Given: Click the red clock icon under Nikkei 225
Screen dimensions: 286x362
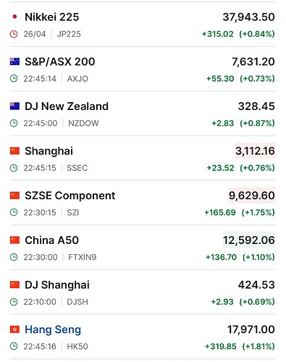Looking at the screenshot, I should point(14,34).
